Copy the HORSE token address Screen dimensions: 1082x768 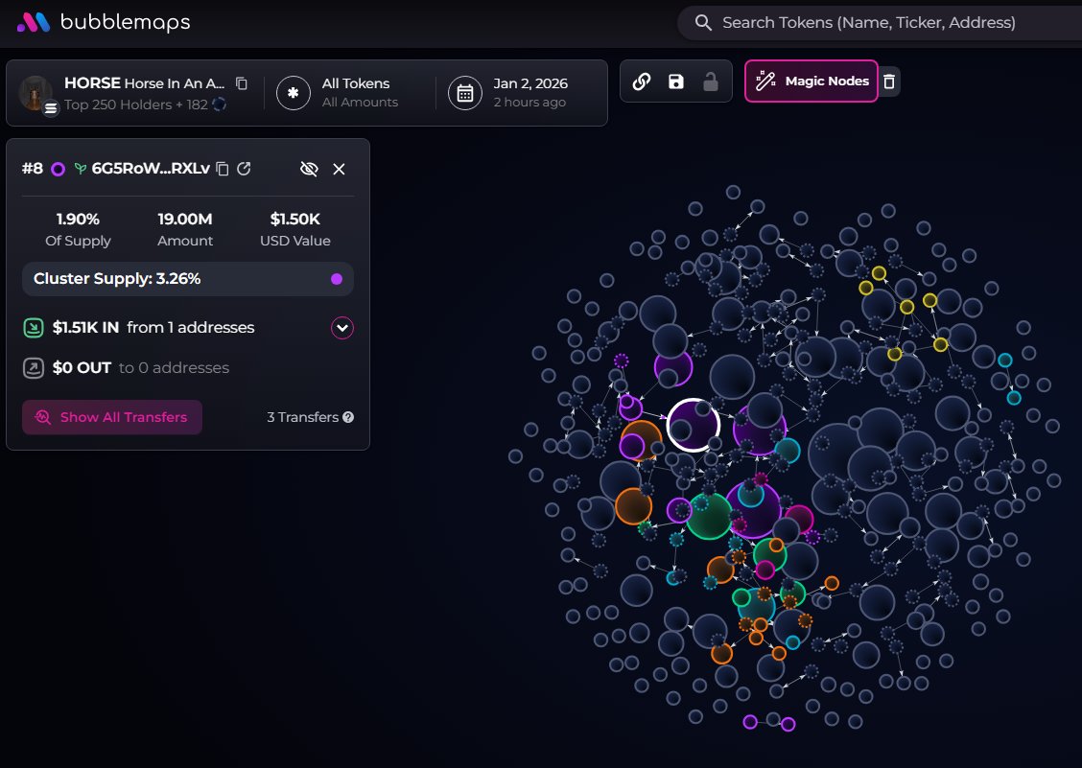coord(242,83)
